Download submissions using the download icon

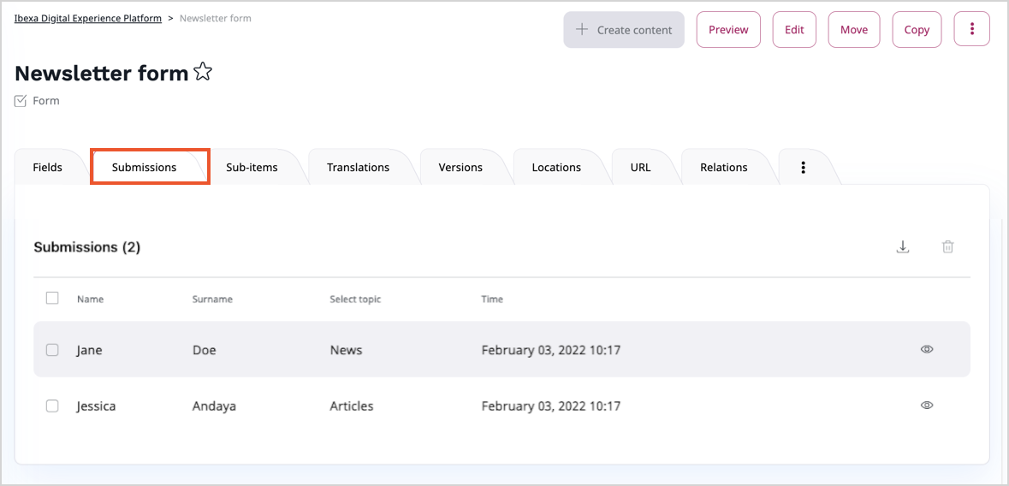pyautogui.click(x=902, y=247)
